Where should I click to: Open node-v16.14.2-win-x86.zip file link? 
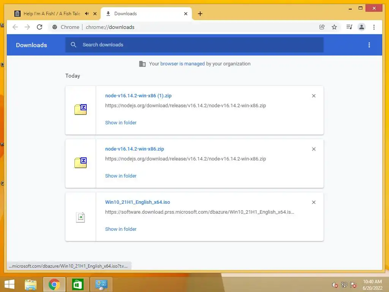(134, 149)
